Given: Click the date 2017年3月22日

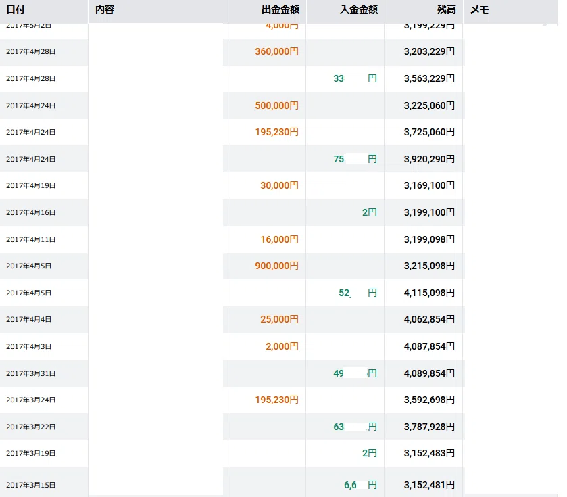Looking at the screenshot, I should tap(30, 427).
